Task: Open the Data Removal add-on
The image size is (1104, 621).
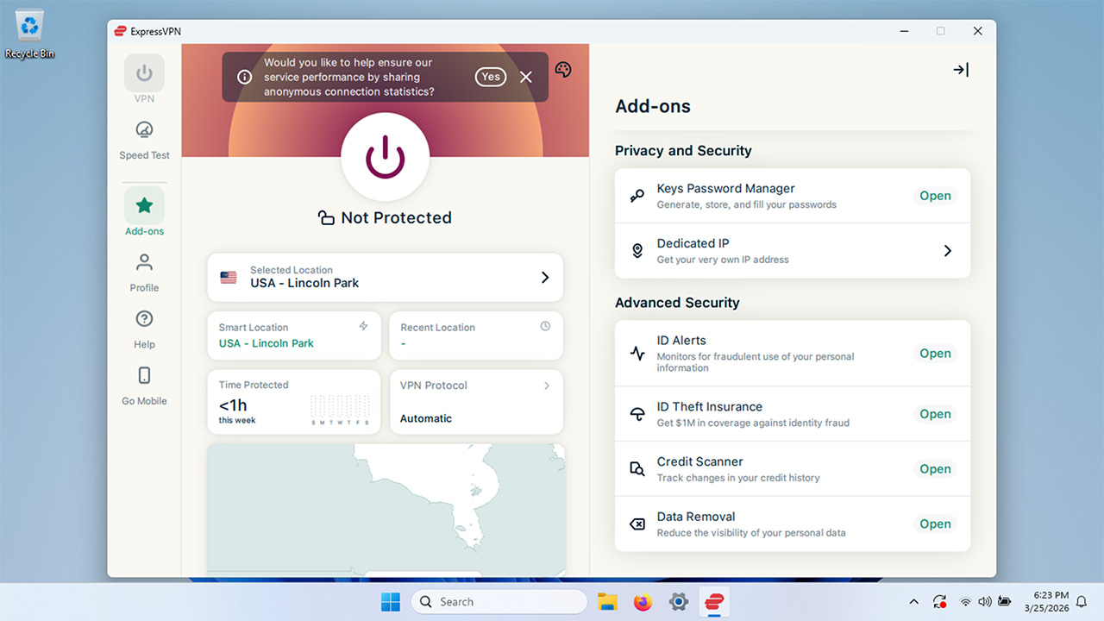Action: click(x=935, y=524)
